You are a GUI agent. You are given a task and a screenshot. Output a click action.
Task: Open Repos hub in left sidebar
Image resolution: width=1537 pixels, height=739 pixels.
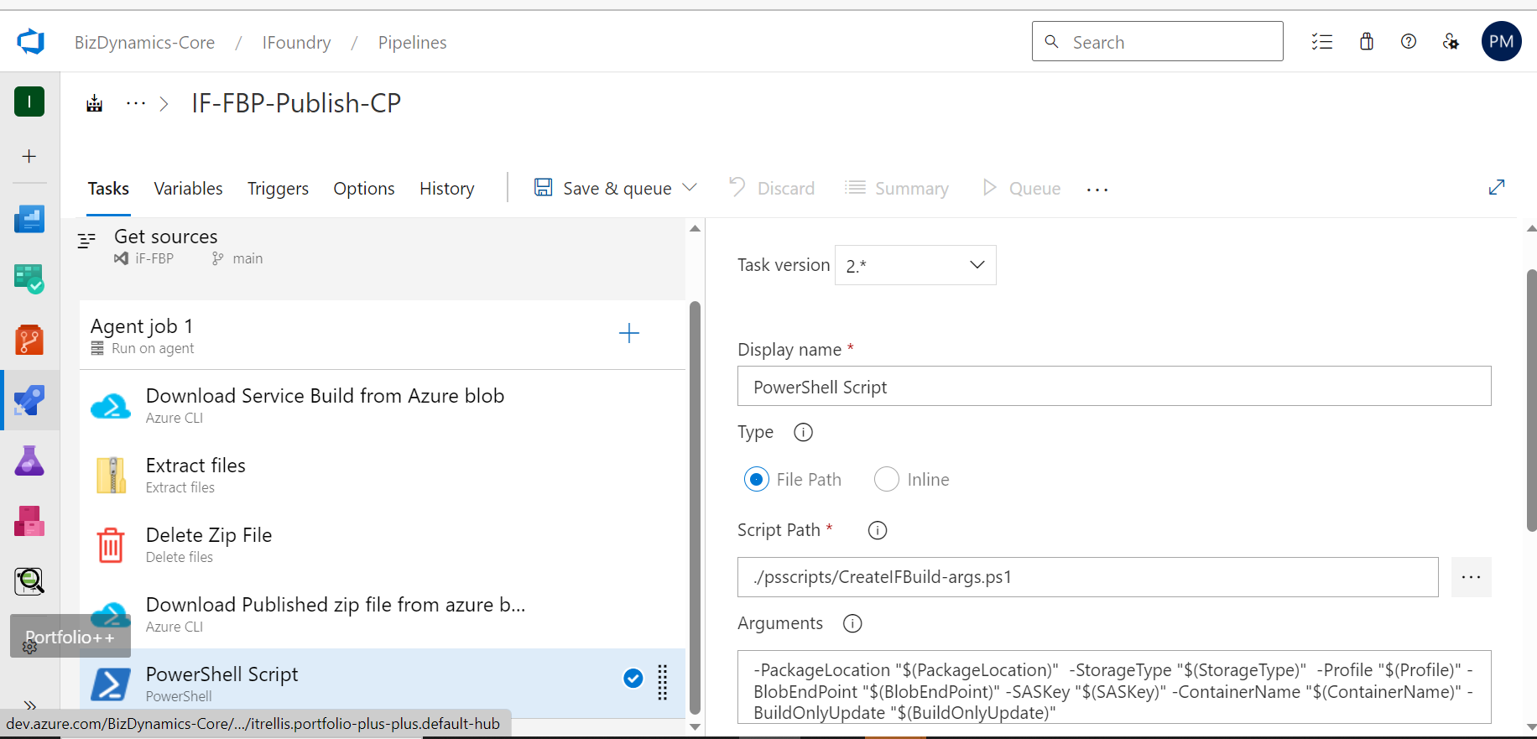pos(29,340)
